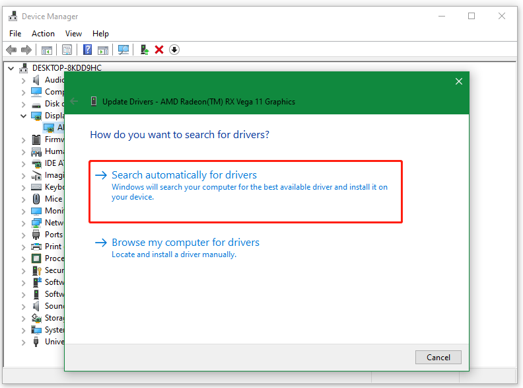Screen dimensions: 523x388
Task: Click Cancel in Update Drivers dialog
Action: (438, 358)
